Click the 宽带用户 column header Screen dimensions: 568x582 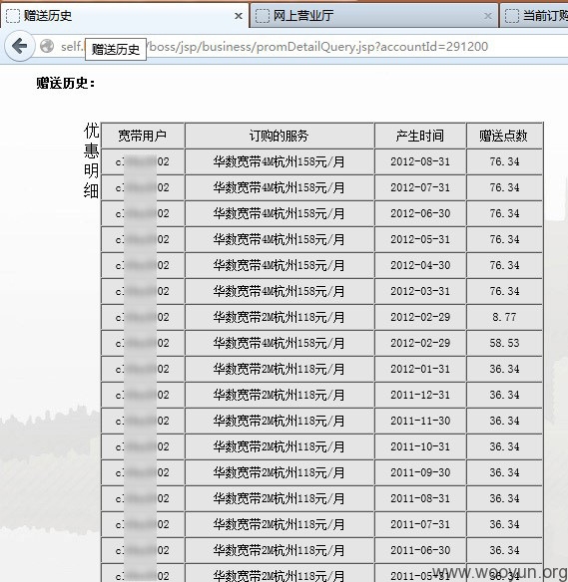pyautogui.click(x=143, y=136)
